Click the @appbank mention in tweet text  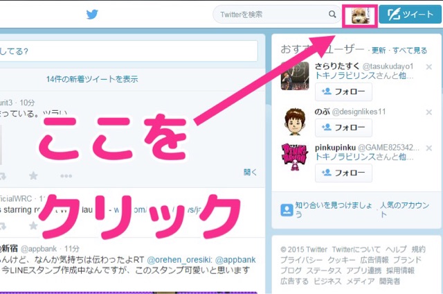point(235,260)
